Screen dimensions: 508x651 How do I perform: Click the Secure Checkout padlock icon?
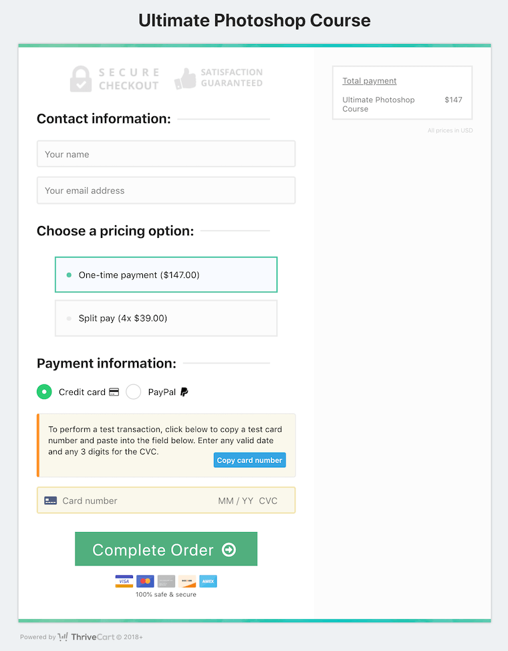tap(81, 79)
